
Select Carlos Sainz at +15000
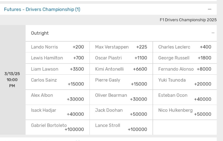click(x=58, y=82)
